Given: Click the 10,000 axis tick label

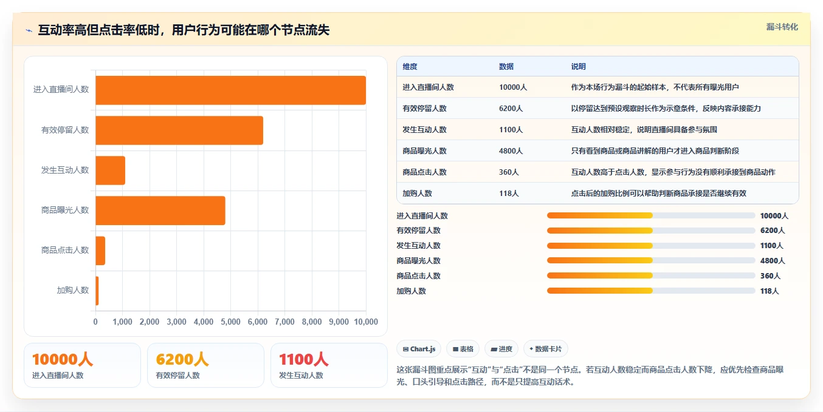Looking at the screenshot, I should point(365,322).
